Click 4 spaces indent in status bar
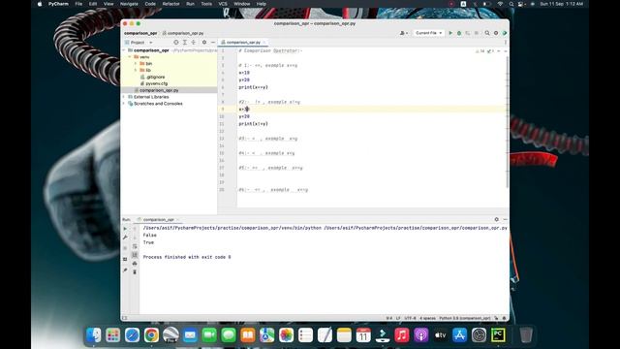The image size is (620, 349). [x=427, y=318]
